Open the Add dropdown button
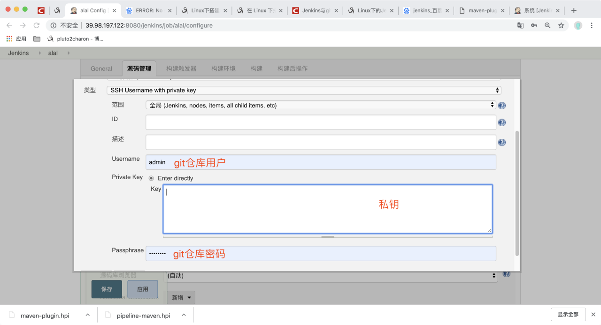This screenshot has height=325, width=601. pyautogui.click(x=181, y=297)
